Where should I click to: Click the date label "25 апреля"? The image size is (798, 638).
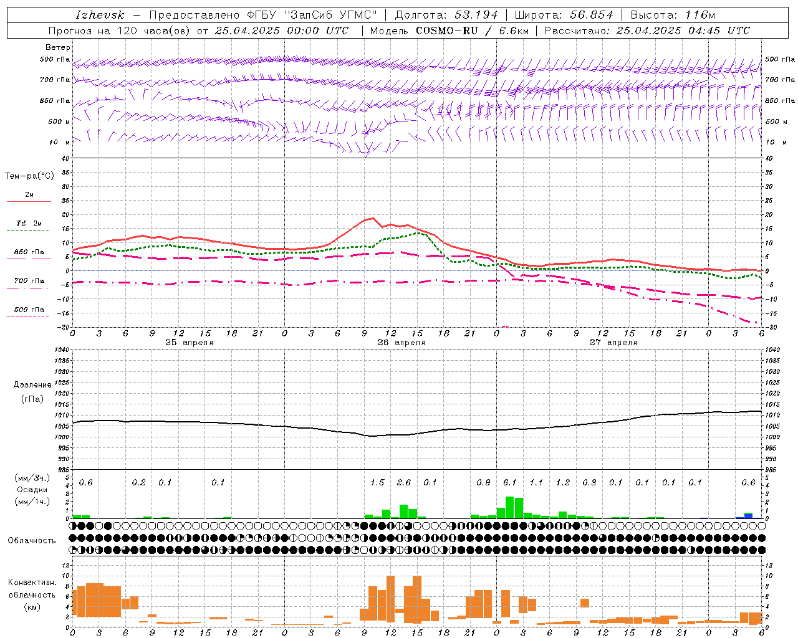190,343
